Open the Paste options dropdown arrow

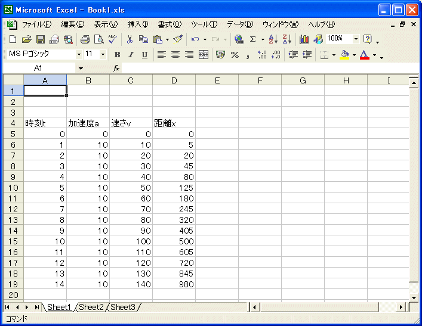[167, 39]
